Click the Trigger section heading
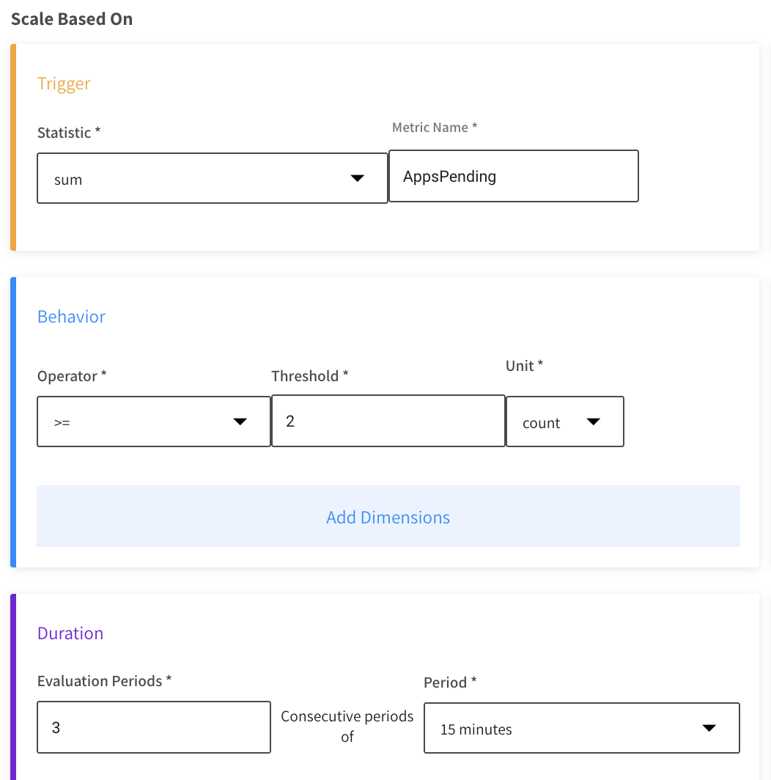The height and width of the screenshot is (780, 771). pos(64,84)
